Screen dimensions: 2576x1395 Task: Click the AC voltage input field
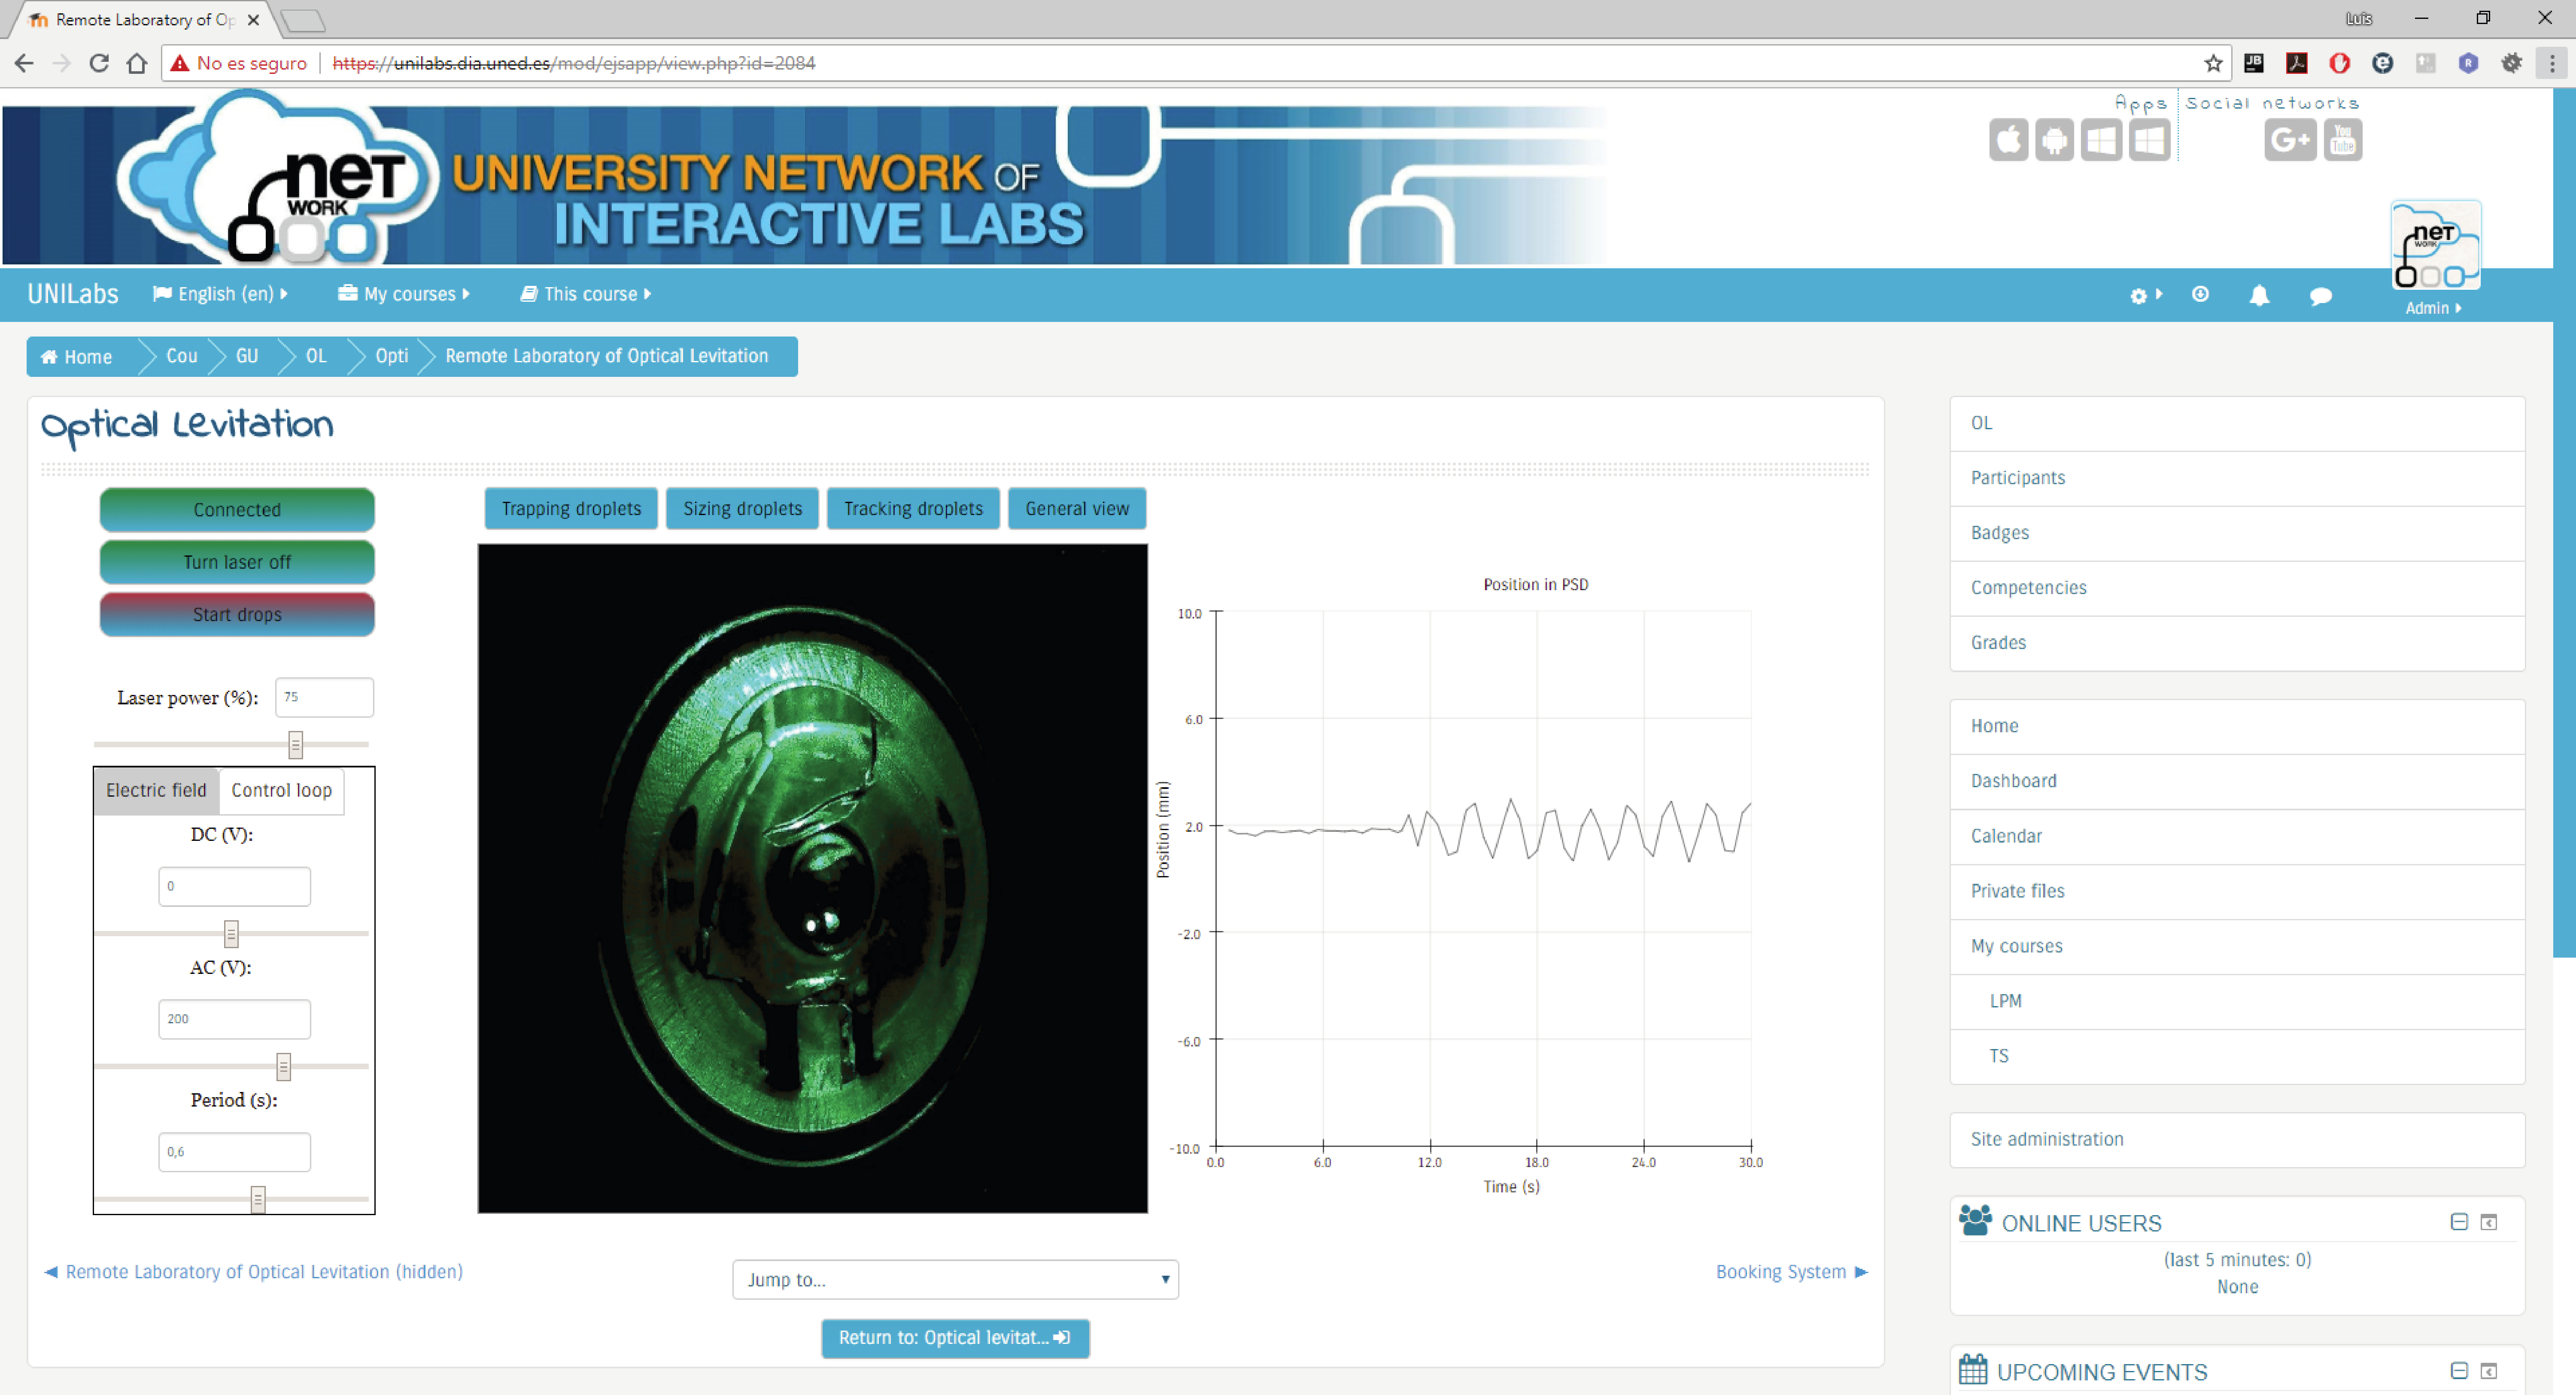[x=234, y=1018]
